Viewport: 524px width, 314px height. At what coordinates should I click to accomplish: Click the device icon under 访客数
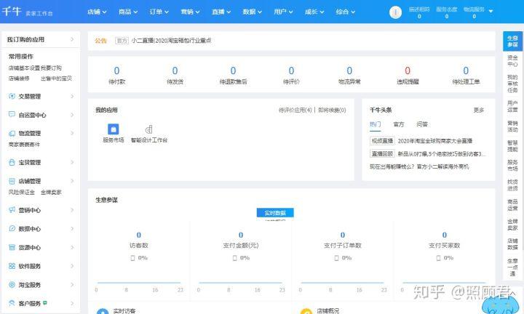[132, 258]
